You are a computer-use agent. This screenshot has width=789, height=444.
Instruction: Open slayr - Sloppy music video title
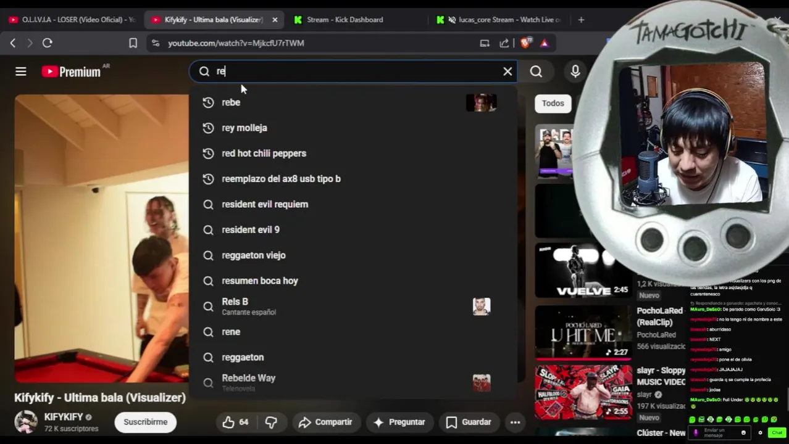[x=661, y=376]
